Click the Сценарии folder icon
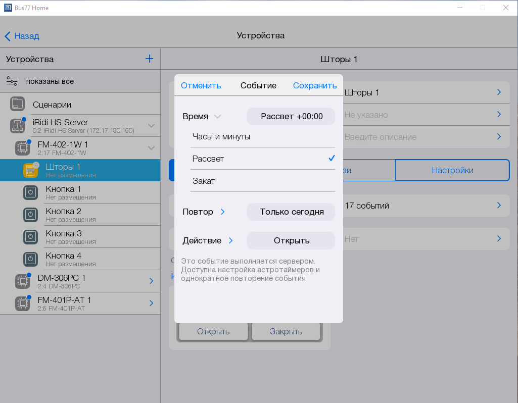 click(x=18, y=104)
